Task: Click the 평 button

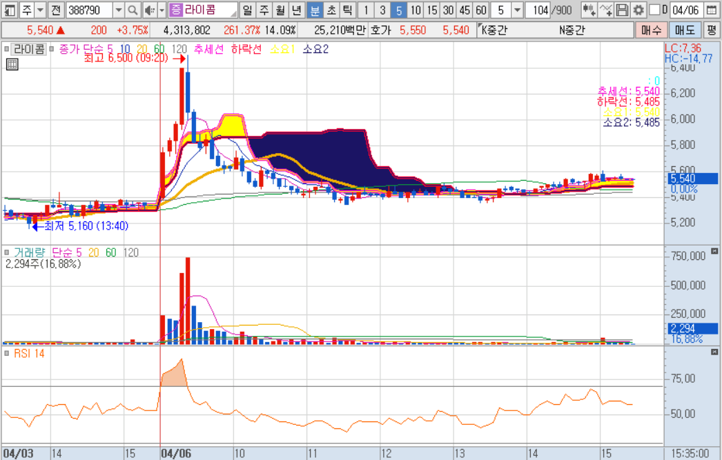Action: (712, 30)
